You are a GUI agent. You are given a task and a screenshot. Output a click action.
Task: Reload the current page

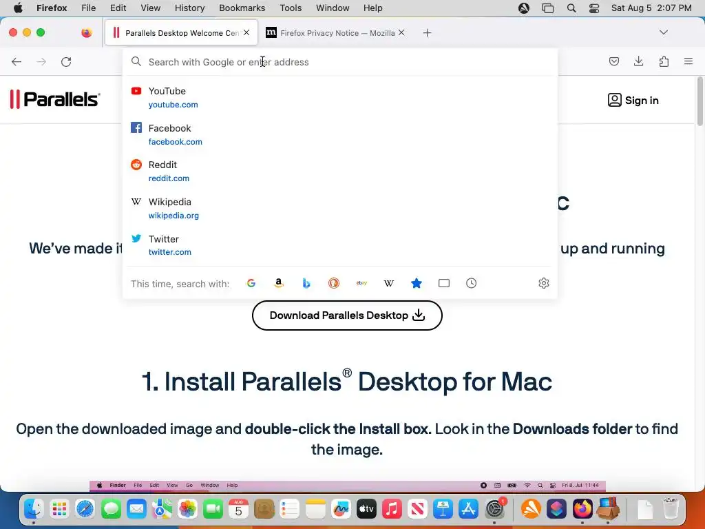(66, 61)
